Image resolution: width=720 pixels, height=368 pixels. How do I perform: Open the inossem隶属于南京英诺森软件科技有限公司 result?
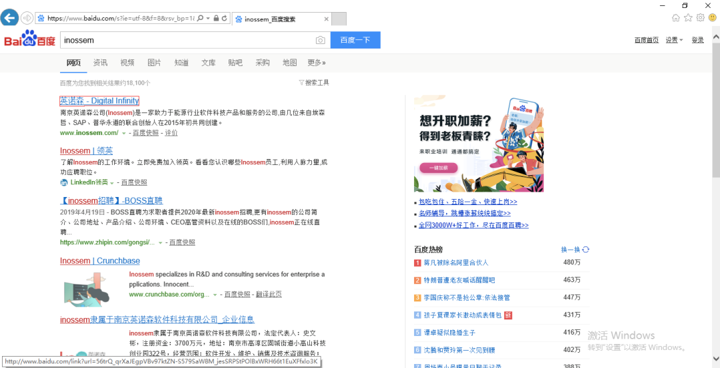coord(157,319)
